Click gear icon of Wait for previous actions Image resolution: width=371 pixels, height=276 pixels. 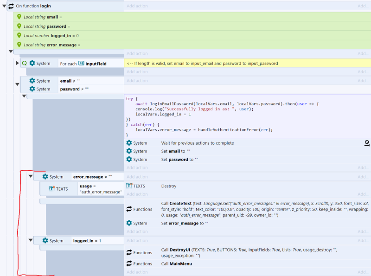pyautogui.click(x=129, y=143)
